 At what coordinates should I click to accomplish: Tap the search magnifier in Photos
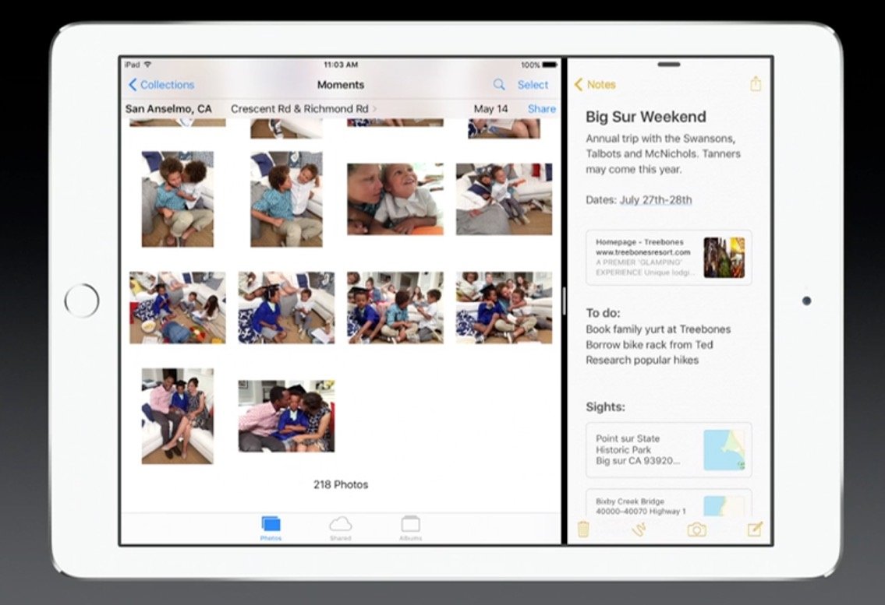pyautogui.click(x=499, y=85)
